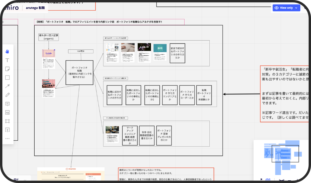This screenshot has width=311, height=183.
Task: Click the miro logo
Action: click(x=12, y=8)
